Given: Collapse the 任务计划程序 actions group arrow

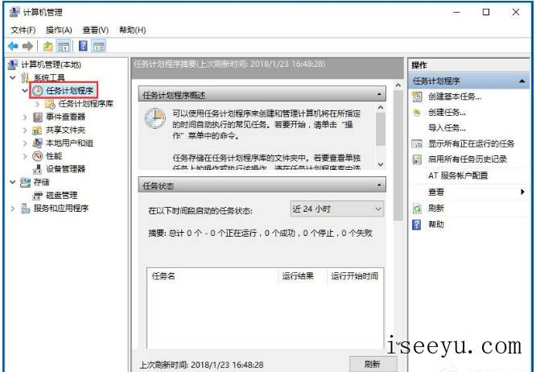Looking at the screenshot, I should [522, 81].
